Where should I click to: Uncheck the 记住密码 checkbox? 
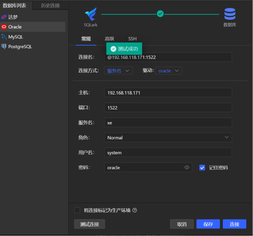(202, 168)
